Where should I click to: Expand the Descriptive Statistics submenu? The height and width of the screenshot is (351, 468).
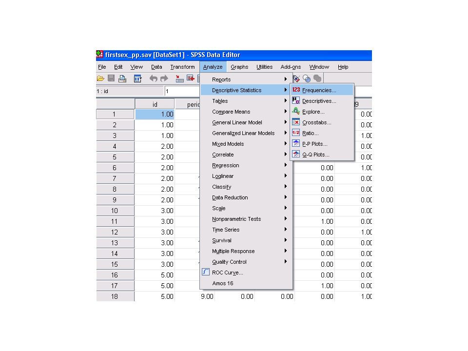(246, 90)
